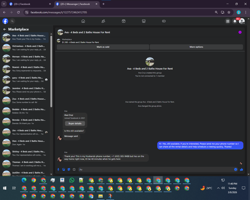
Task: Click the address bar URL
Action: click(x=58, y=12)
